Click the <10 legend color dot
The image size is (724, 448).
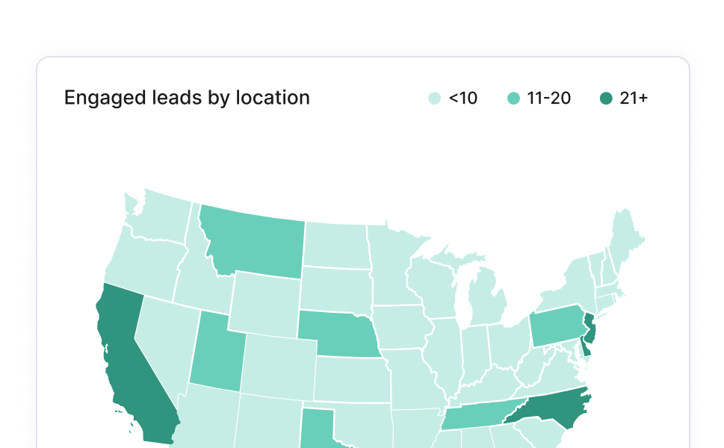[x=434, y=98]
